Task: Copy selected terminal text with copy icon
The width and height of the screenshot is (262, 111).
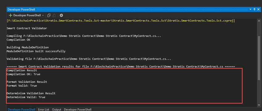Action: 49,15
